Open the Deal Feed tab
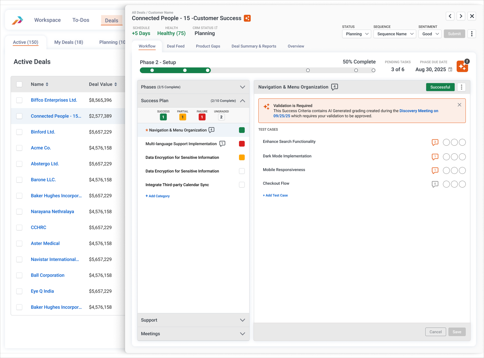 (176, 46)
